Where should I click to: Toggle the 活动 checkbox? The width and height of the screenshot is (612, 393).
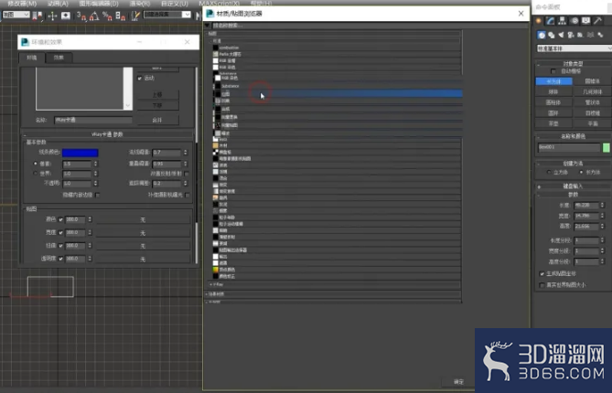[x=140, y=79]
